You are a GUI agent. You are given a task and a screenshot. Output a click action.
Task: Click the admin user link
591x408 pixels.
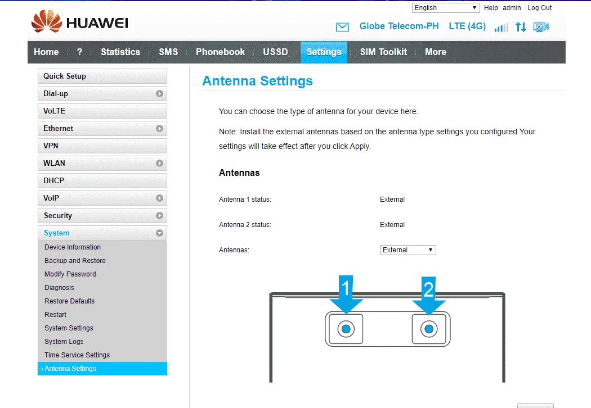[x=512, y=8]
